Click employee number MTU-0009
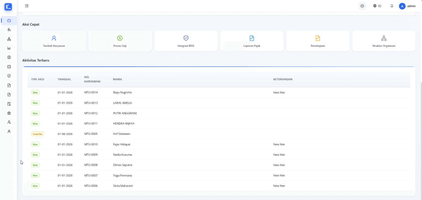This screenshot has height=200, width=422. pyautogui.click(x=91, y=155)
